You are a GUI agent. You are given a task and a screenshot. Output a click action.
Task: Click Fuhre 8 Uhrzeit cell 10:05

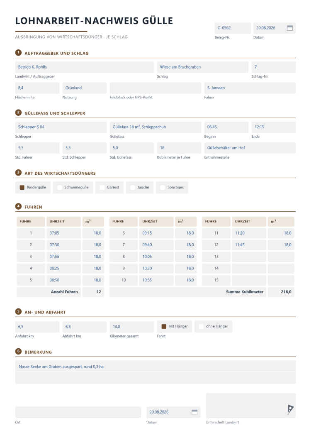pos(156,257)
